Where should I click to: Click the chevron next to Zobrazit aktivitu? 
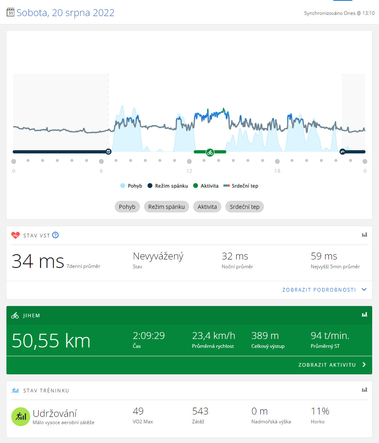click(364, 365)
